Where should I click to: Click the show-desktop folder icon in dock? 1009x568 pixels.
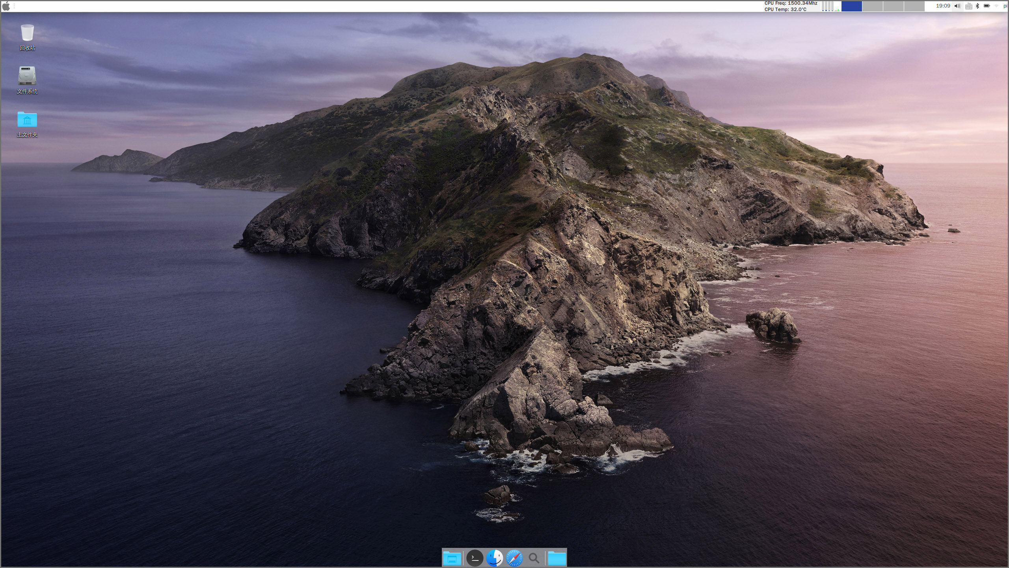point(452,558)
